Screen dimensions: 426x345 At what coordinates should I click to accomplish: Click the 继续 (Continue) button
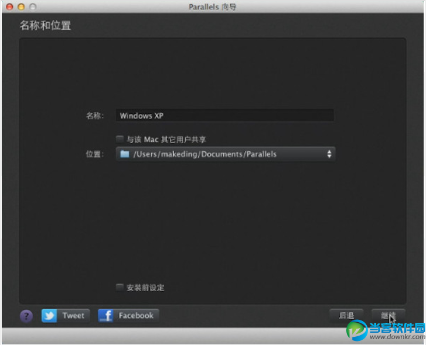pos(388,315)
